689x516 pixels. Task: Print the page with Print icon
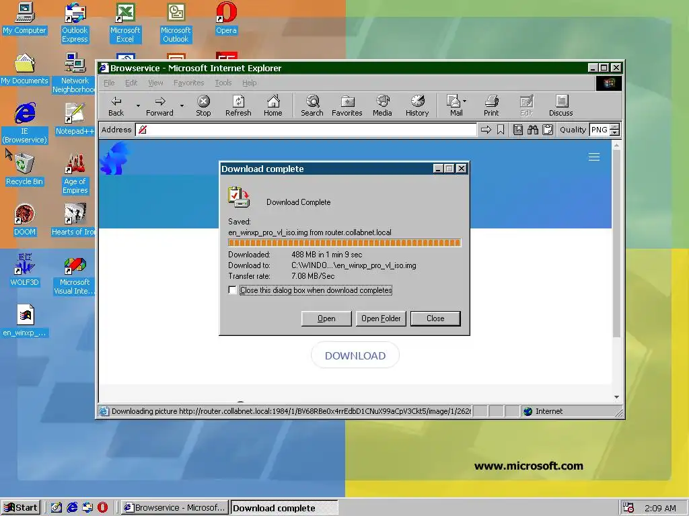click(491, 105)
